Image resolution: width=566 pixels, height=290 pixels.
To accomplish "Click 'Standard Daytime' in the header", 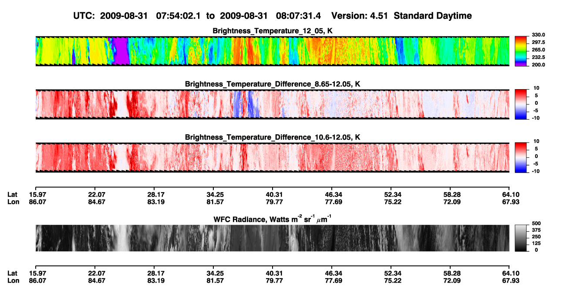I will 432,16.
